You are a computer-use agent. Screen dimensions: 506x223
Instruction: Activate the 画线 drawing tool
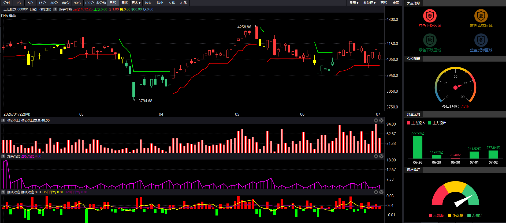coord(384,3)
